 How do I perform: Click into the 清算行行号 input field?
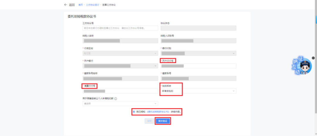120,91
